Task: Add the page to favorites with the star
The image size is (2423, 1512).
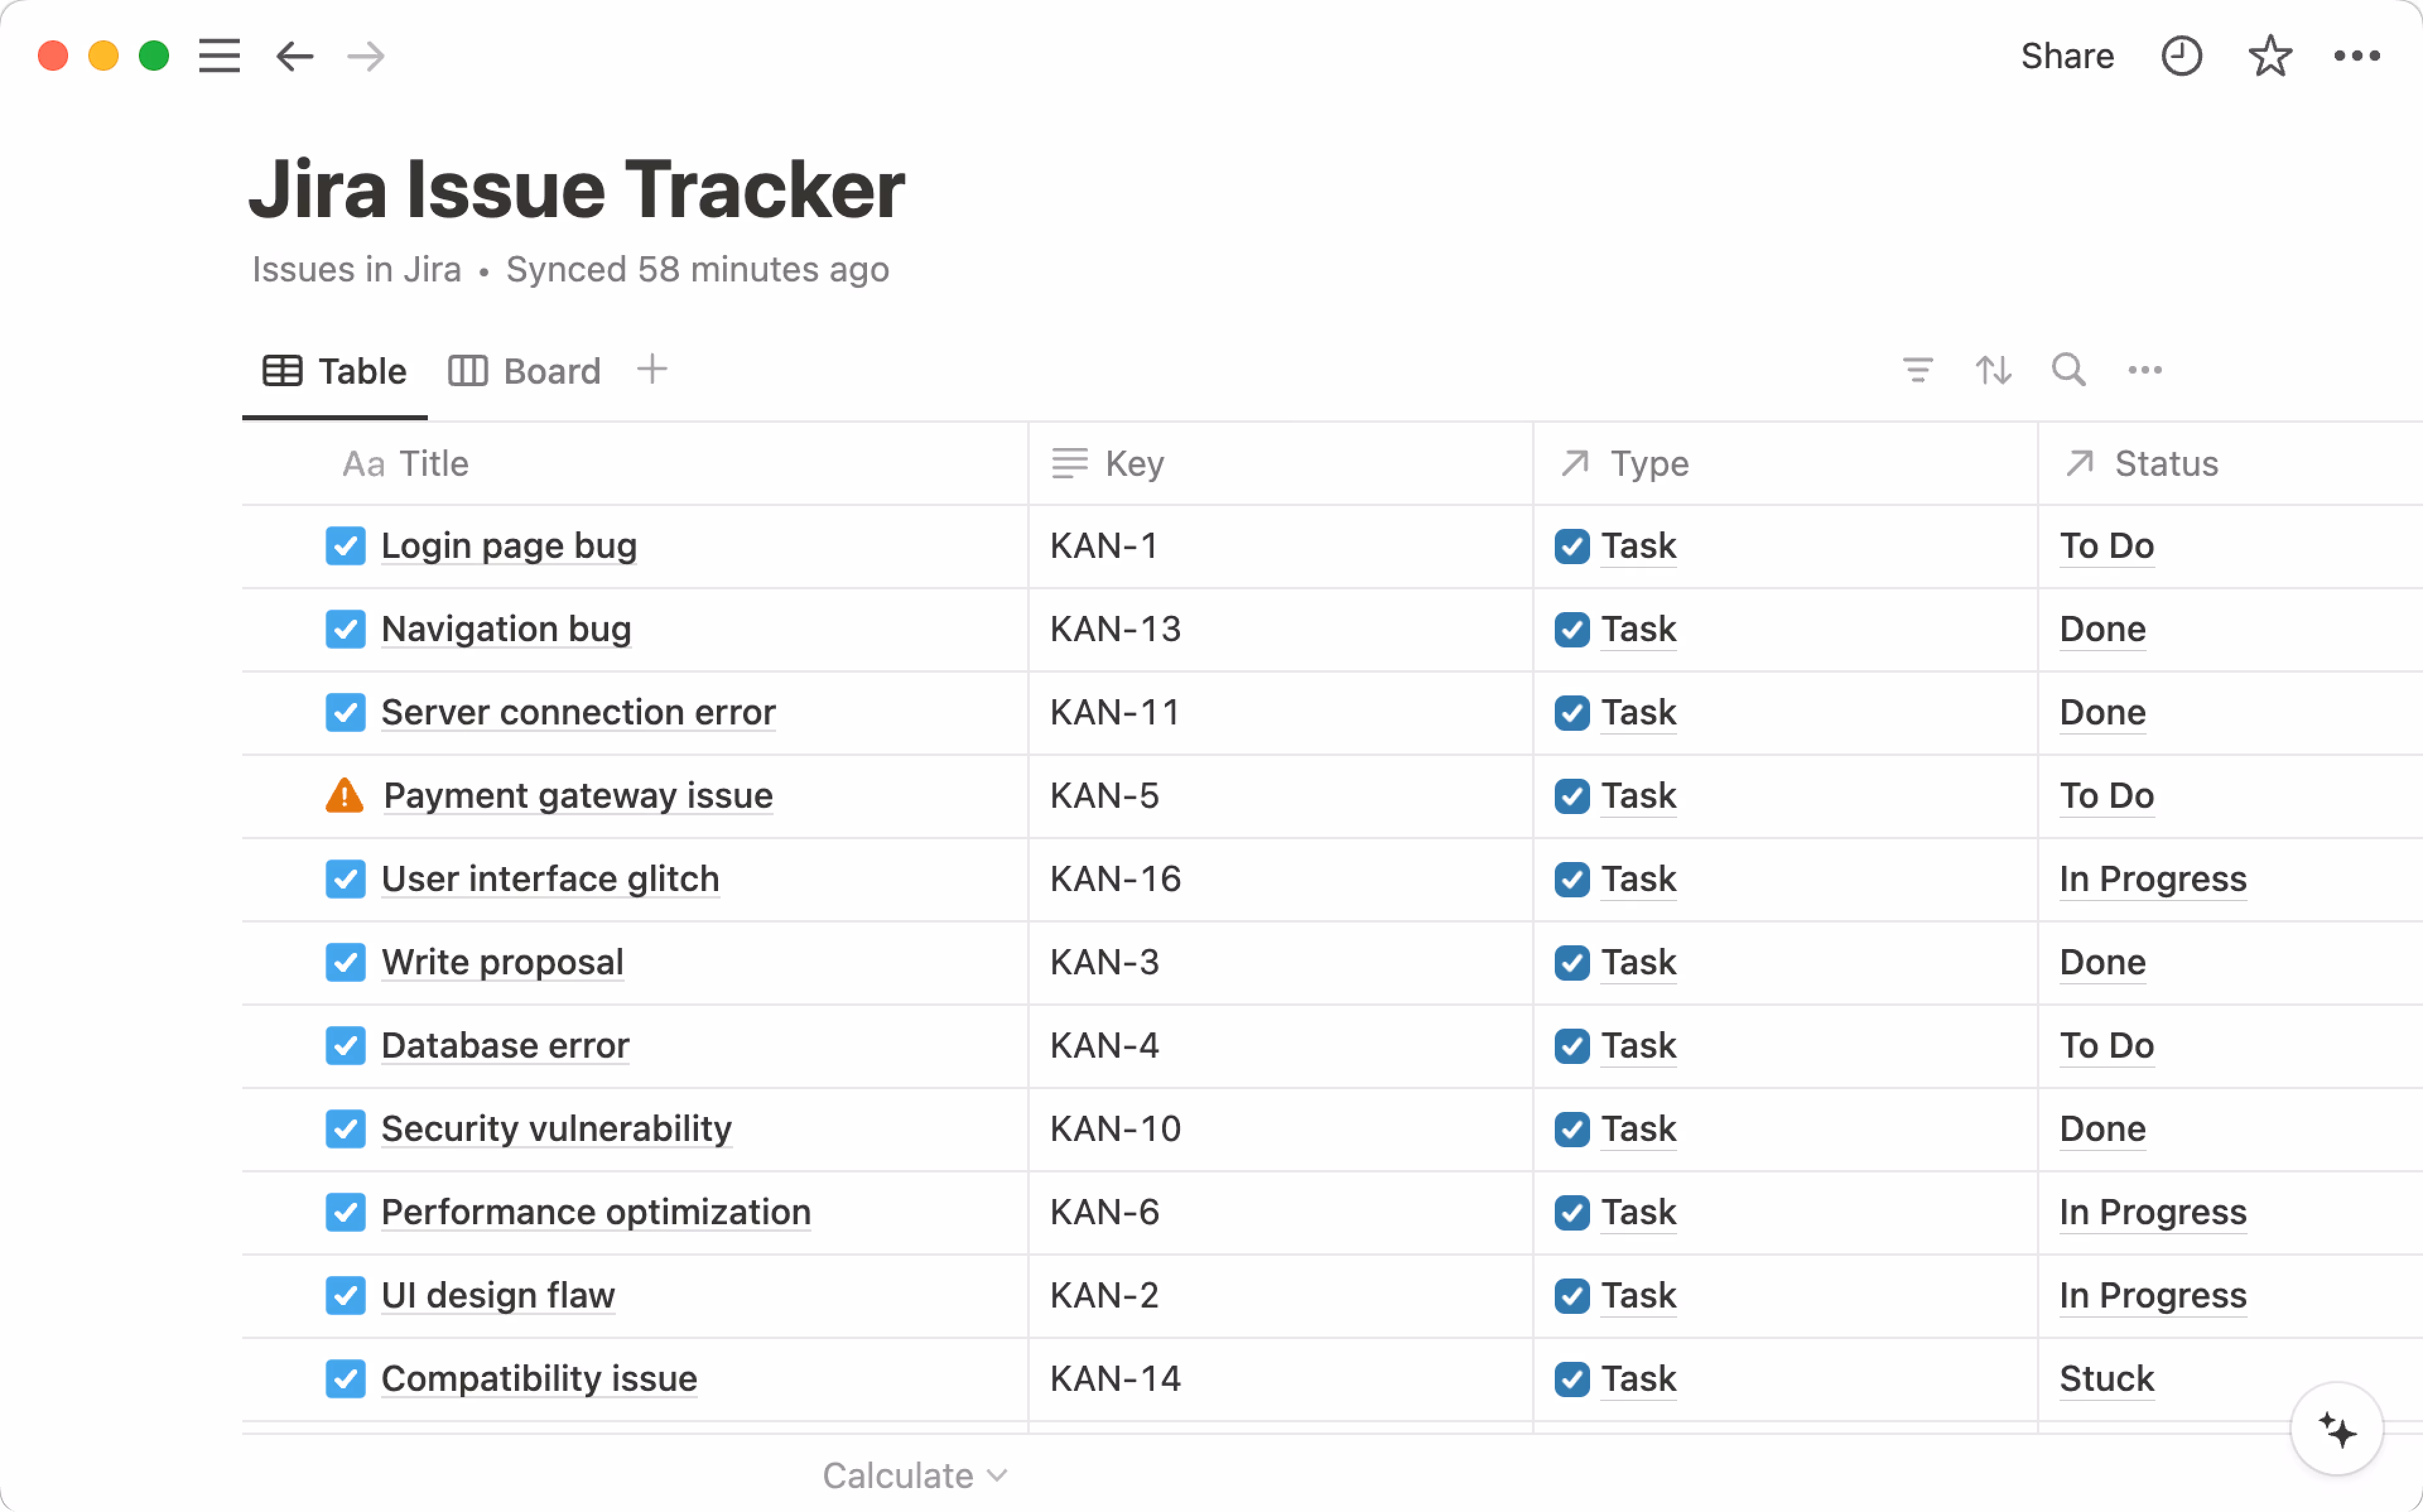Action: point(2271,56)
